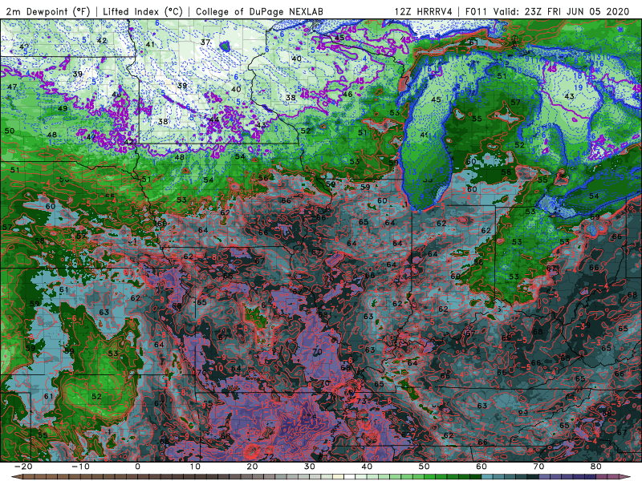Click the '2m Dewpoint (°F)' title text
642x481 pixels.
point(47,11)
